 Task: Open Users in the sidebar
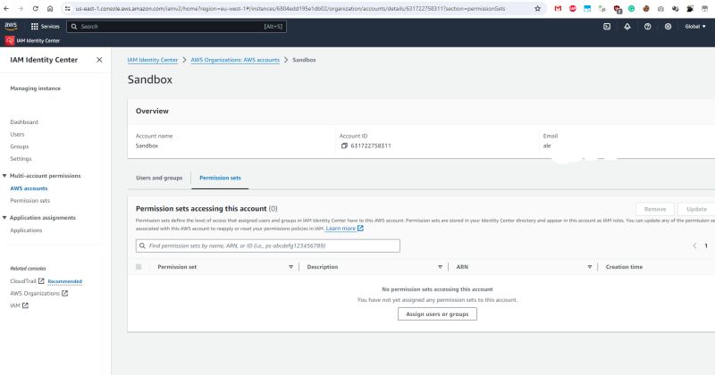tap(17, 135)
